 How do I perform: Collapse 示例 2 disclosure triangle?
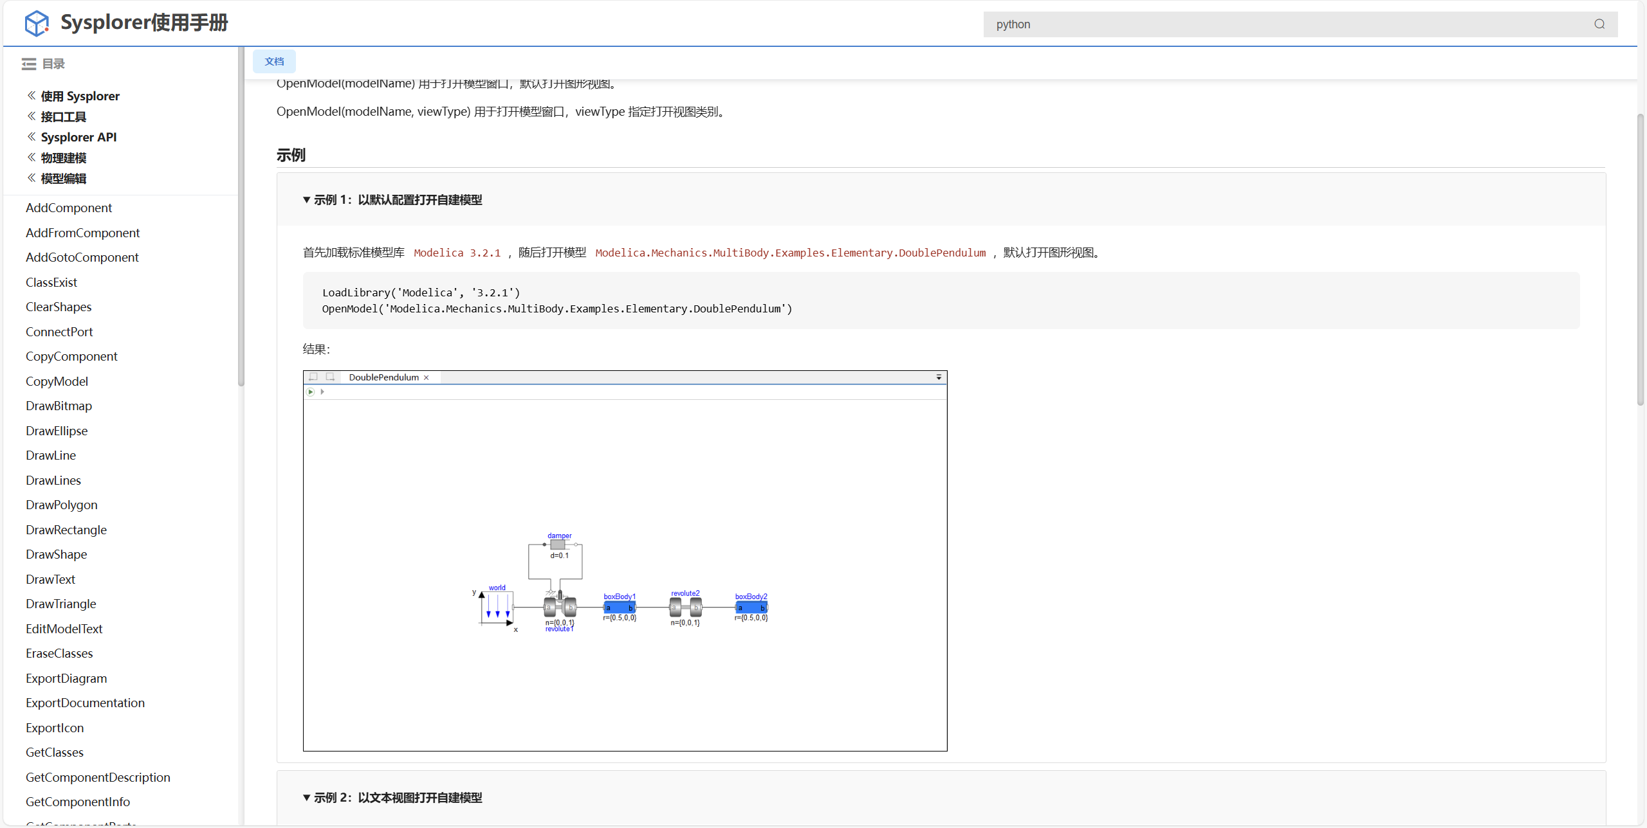(x=307, y=798)
